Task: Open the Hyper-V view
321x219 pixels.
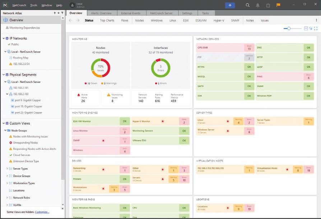Action: 219,20
